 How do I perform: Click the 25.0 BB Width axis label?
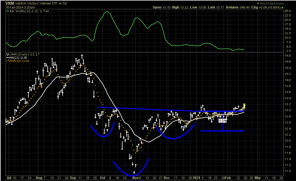(x=288, y=11)
